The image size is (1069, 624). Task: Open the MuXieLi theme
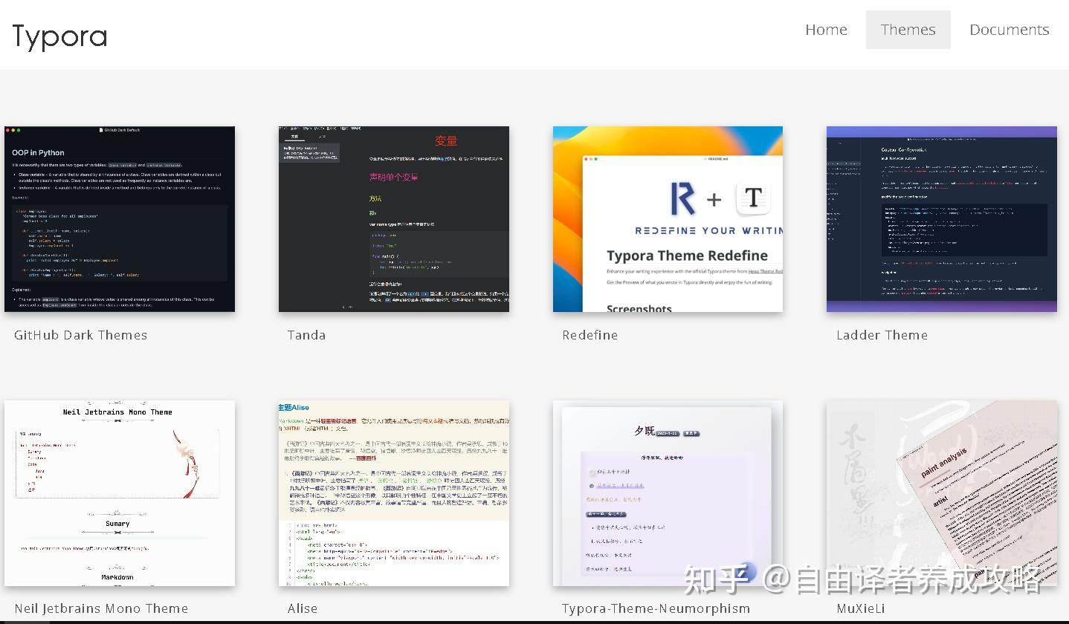pos(861,608)
